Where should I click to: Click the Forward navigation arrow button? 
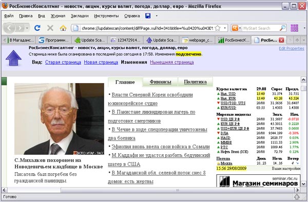[x=20, y=28]
